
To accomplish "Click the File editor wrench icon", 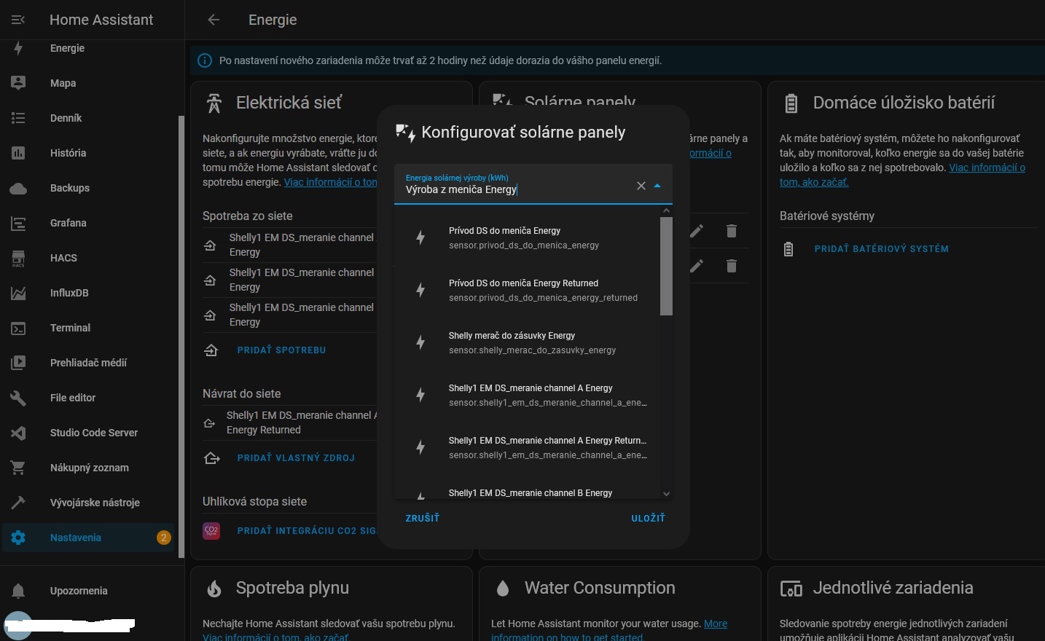I will click(x=18, y=398).
